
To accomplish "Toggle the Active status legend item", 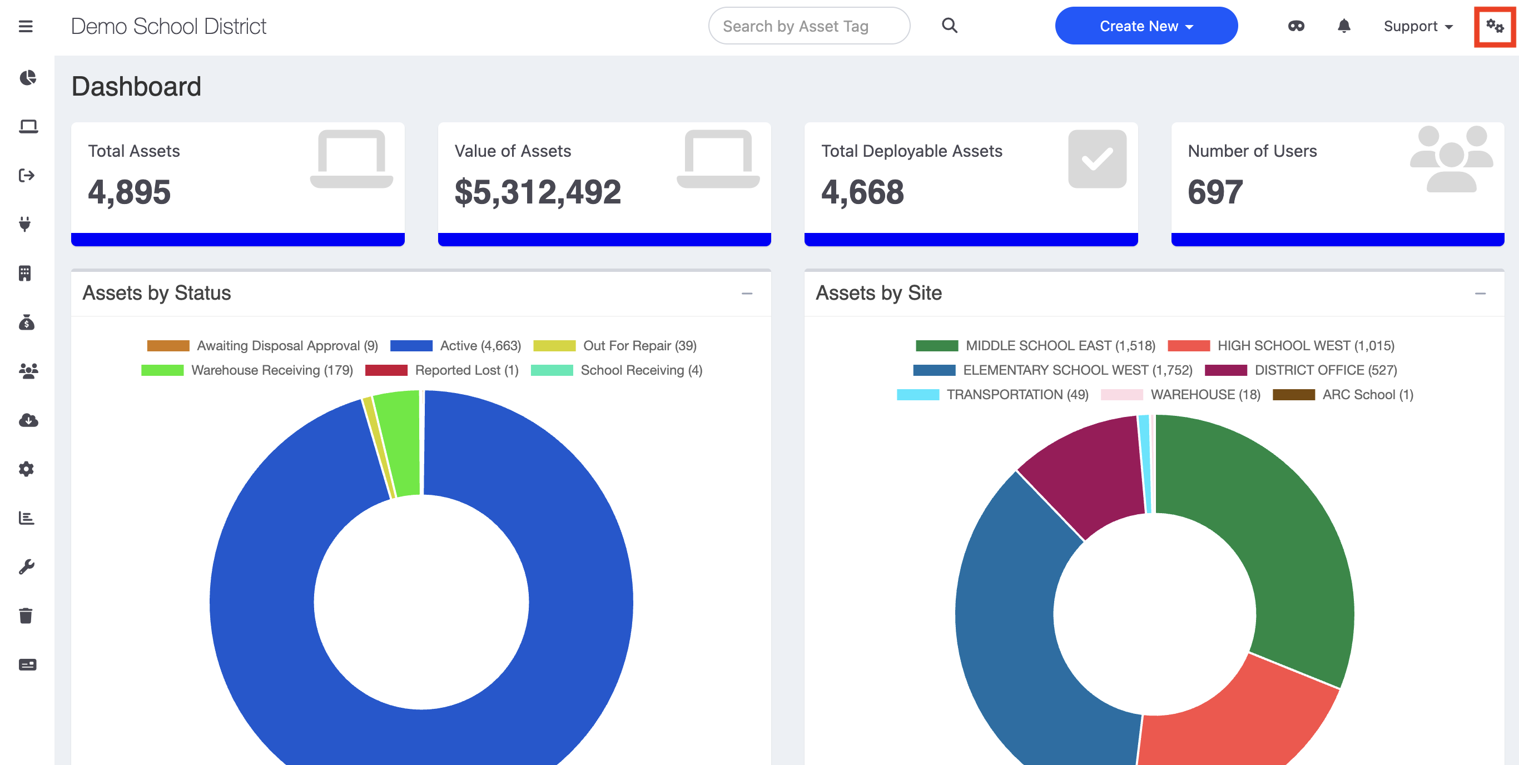I will click(455, 346).
